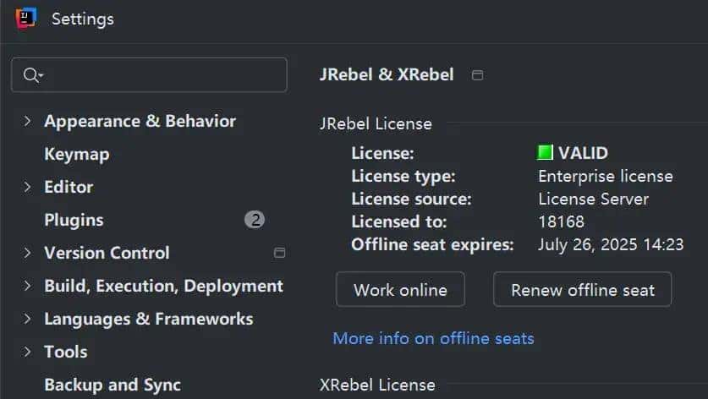
Task: Click the Settings window title
Action: (x=83, y=19)
